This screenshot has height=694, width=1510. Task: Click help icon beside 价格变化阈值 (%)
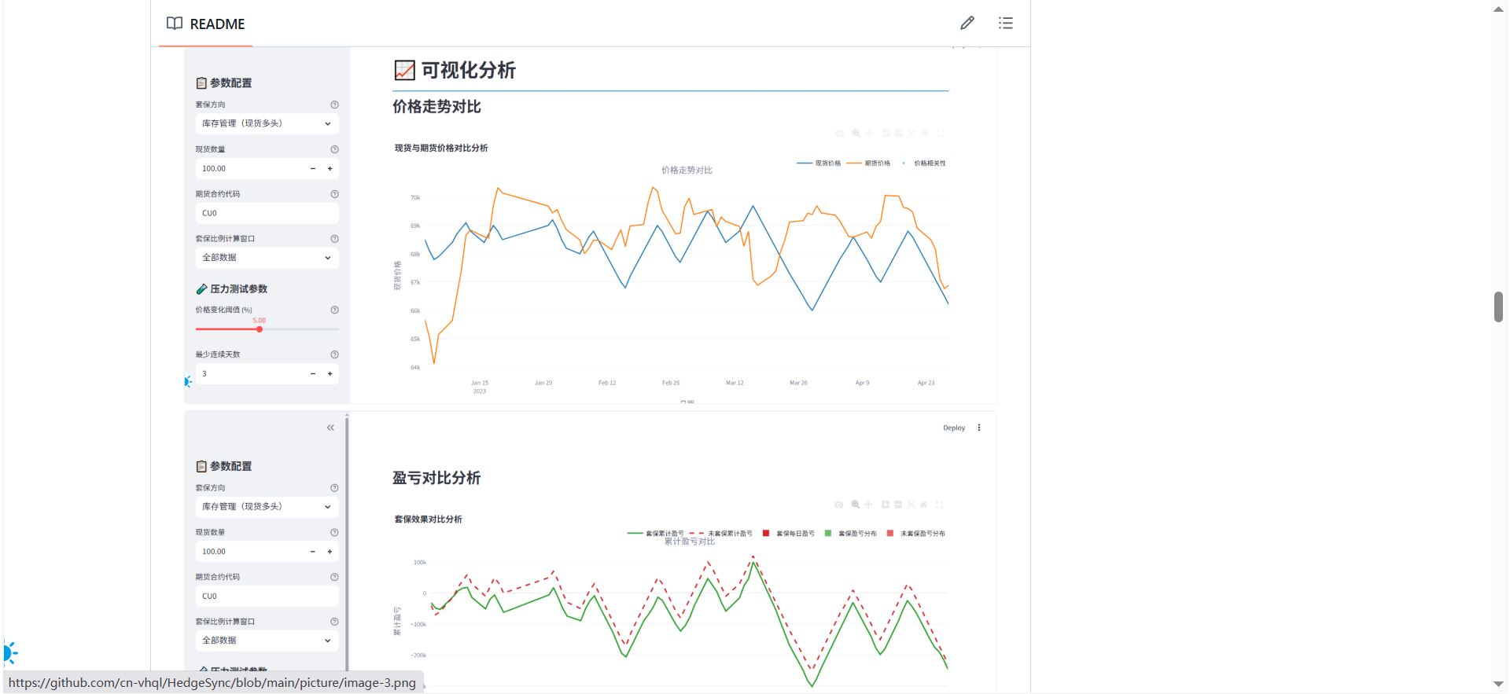pos(334,310)
